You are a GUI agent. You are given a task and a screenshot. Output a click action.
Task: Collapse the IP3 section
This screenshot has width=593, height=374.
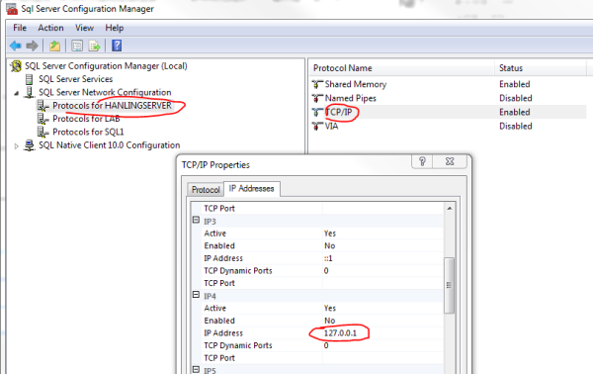(196, 220)
